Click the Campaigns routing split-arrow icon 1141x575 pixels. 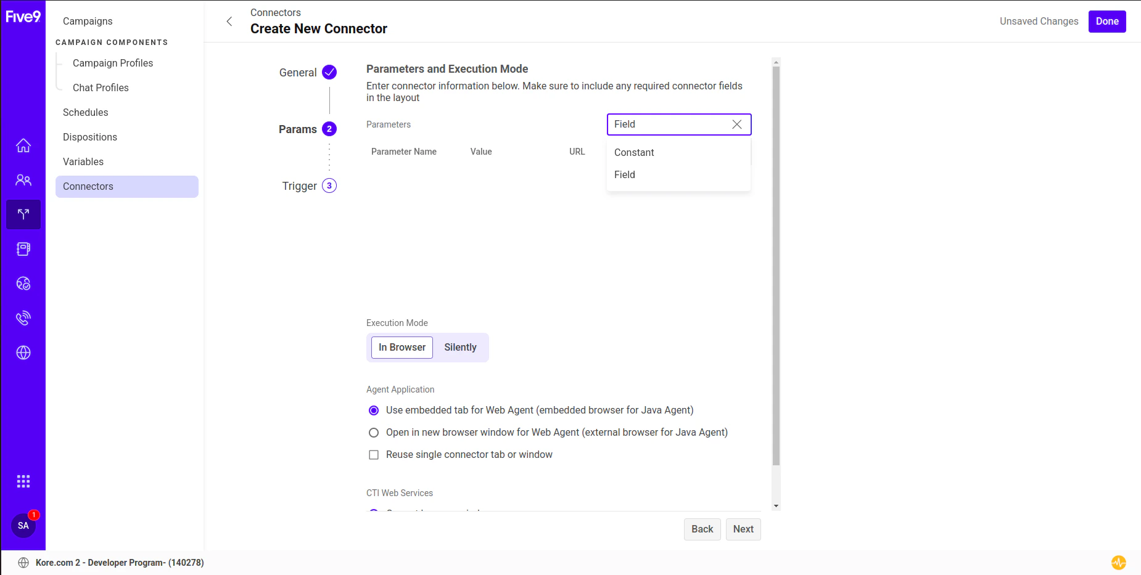(x=23, y=214)
